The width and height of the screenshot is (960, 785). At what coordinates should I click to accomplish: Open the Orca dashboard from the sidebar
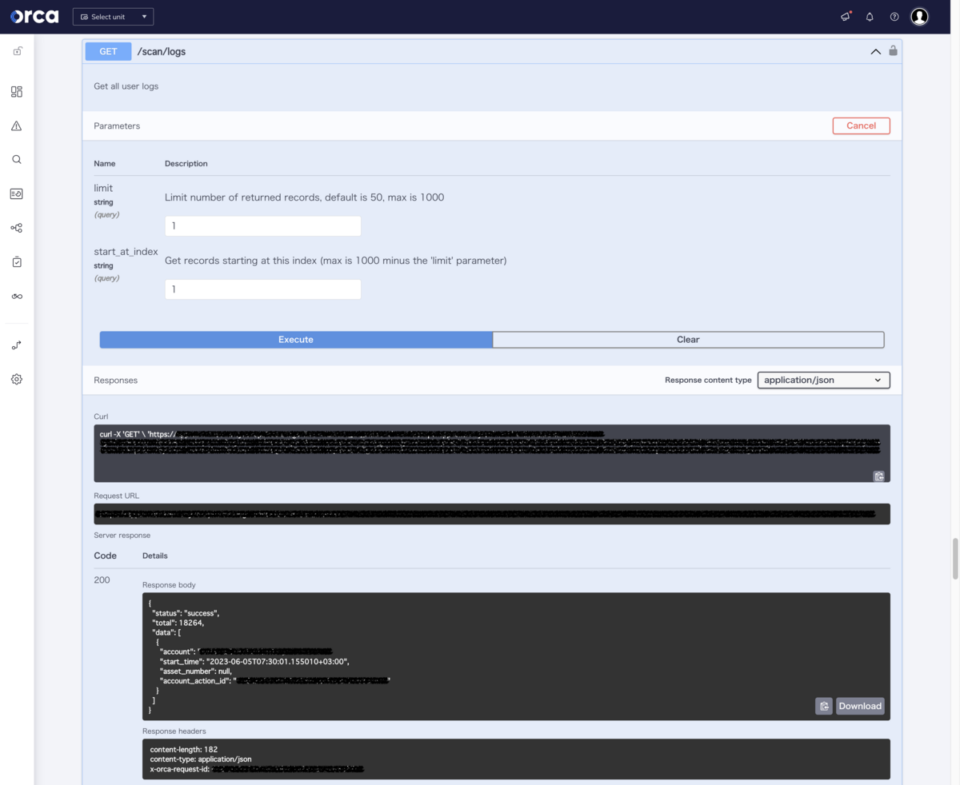[16, 92]
